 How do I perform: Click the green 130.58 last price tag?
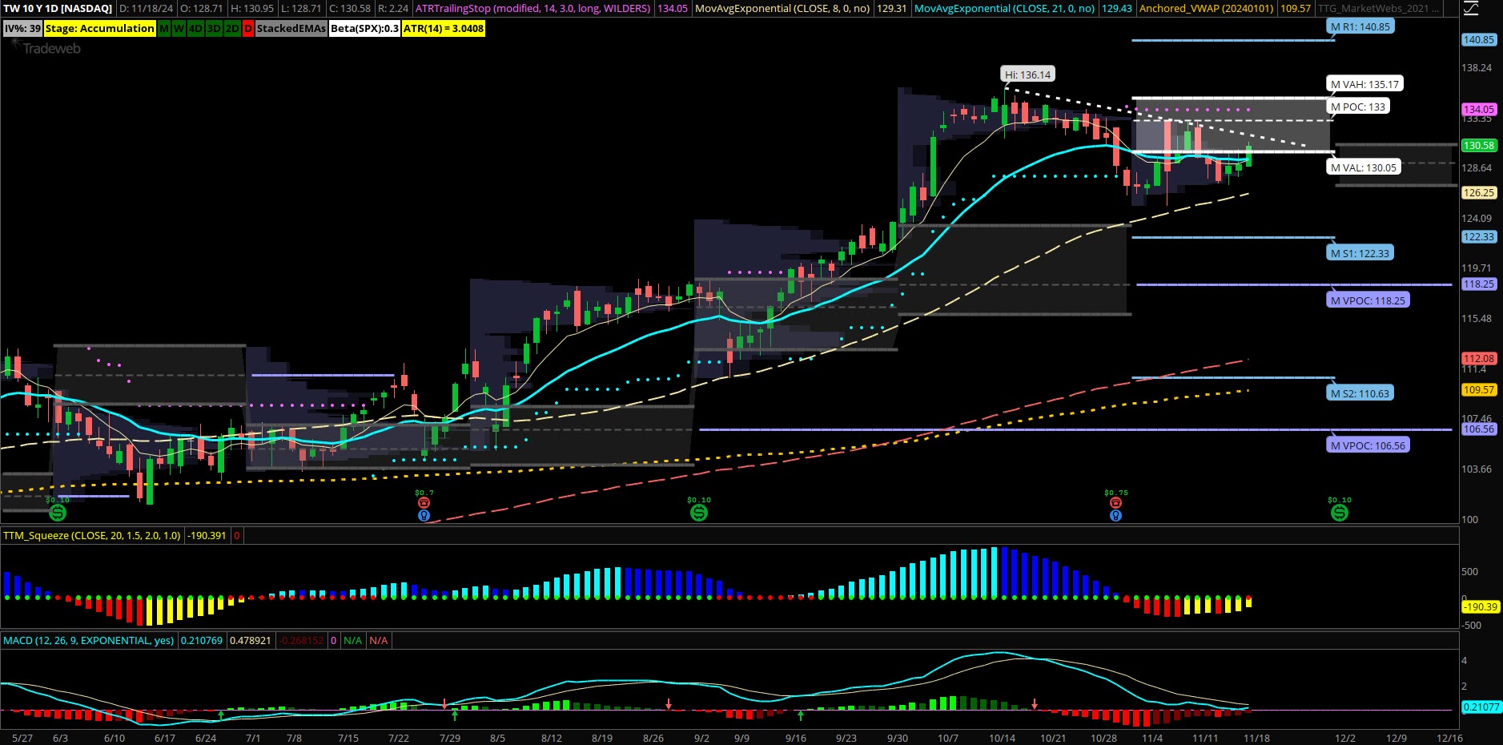point(1479,146)
